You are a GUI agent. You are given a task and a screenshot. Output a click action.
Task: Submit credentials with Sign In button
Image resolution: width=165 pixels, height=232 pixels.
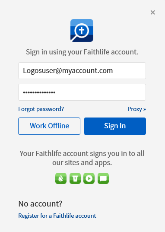(115, 126)
